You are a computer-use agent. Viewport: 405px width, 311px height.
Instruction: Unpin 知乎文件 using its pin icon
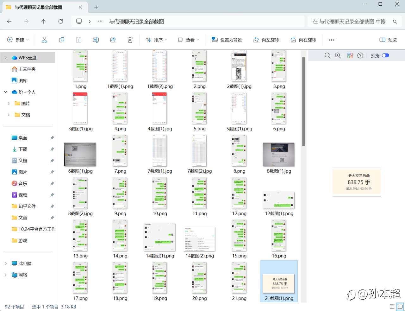pos(52,206)
